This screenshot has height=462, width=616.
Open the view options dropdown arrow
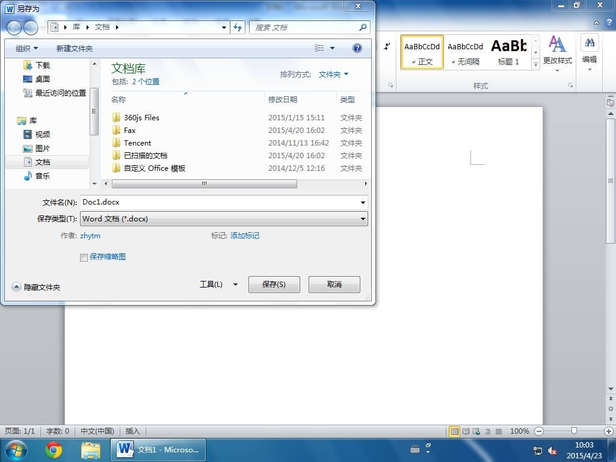(x=332, y=48)
